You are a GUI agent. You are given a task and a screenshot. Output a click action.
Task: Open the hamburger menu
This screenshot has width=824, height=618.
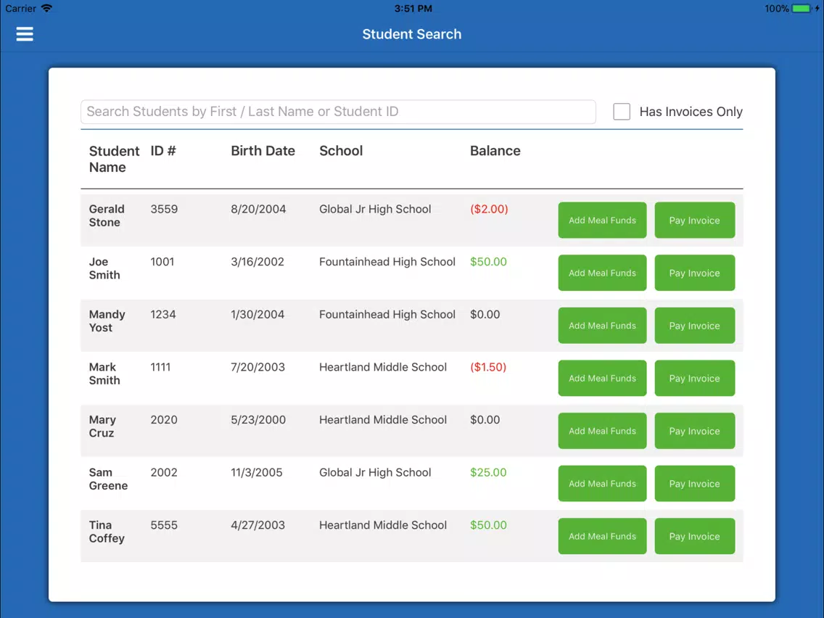pyautogui.click(x=24, y=34)
